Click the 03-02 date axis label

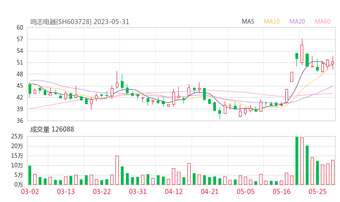coord(30,191)
